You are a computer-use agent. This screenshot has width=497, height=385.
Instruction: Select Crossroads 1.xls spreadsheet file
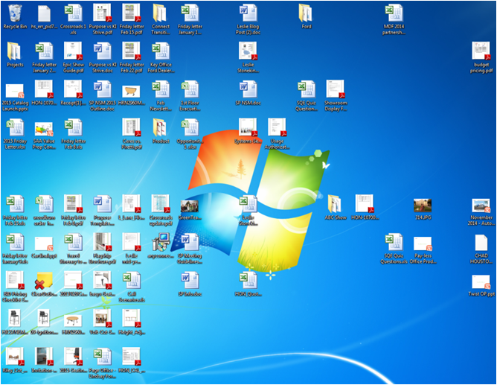(73, 13)
